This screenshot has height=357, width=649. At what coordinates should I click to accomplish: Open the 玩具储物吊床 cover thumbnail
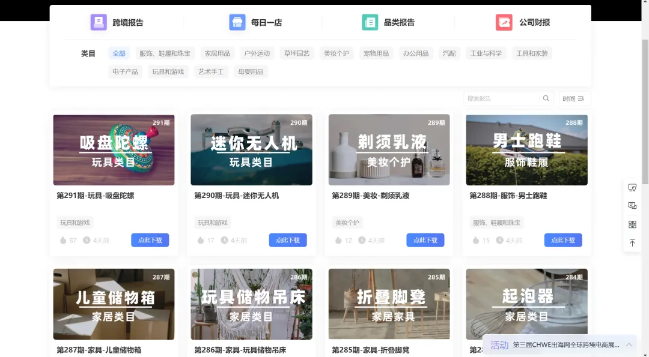tap(251, 304)
